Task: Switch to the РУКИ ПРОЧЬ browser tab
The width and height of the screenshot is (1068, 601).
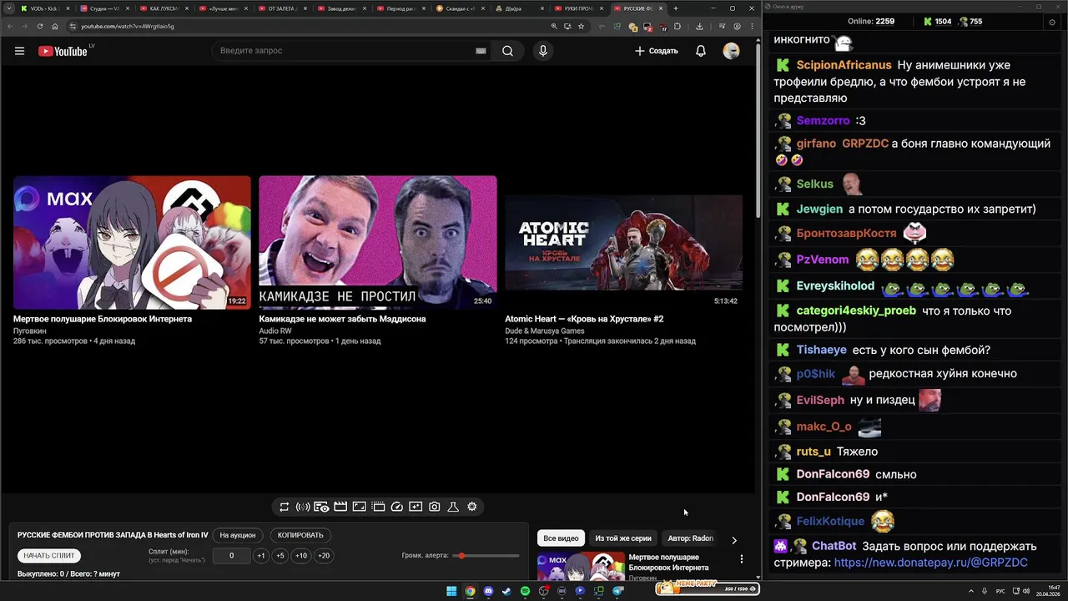Action: point(577,8)
